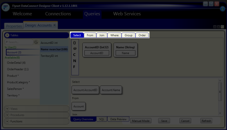Viewport: 227px width, 130px height.
Task: Click the Account.Name overview item
Action: click(111, 90)
